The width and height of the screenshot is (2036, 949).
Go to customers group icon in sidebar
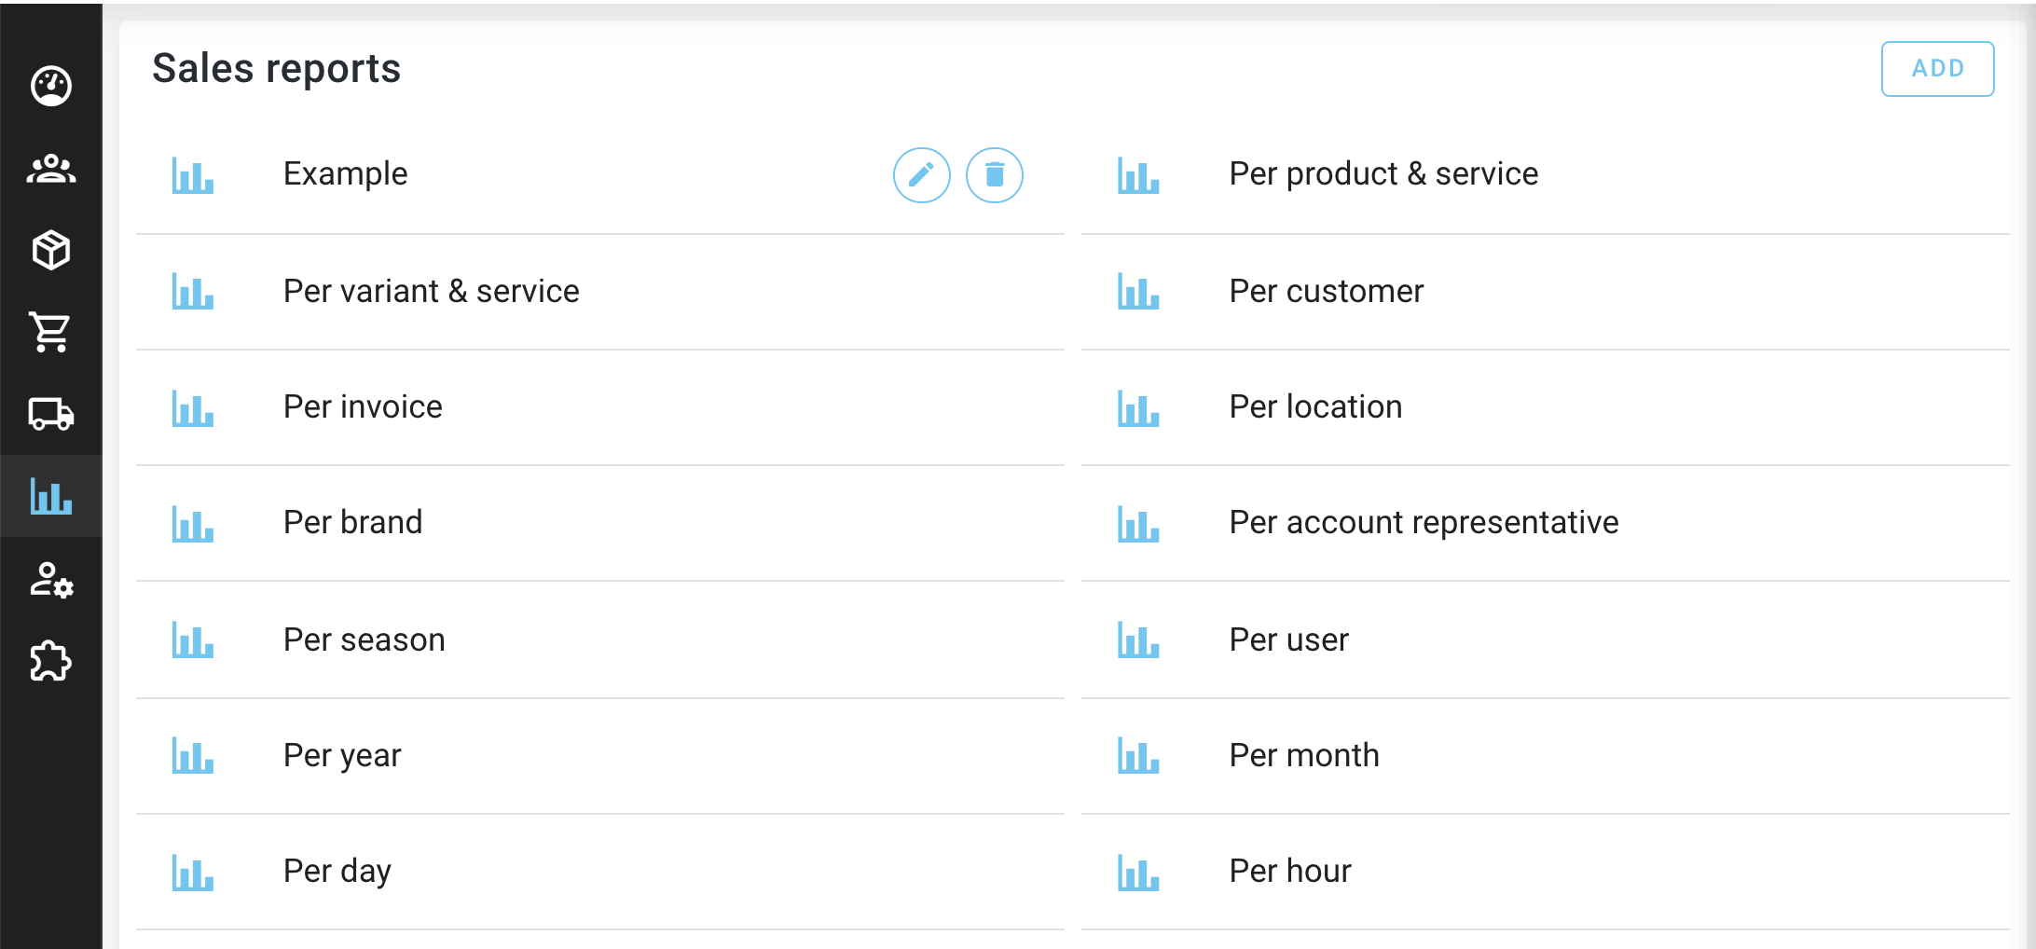tap(51, 169)
